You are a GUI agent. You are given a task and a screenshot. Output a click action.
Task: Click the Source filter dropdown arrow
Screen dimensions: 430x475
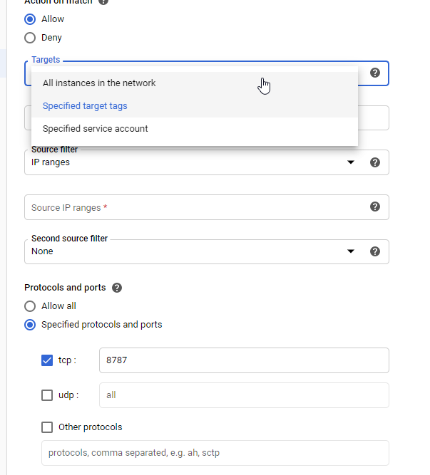pyautogui.click(x=351, y=162)
